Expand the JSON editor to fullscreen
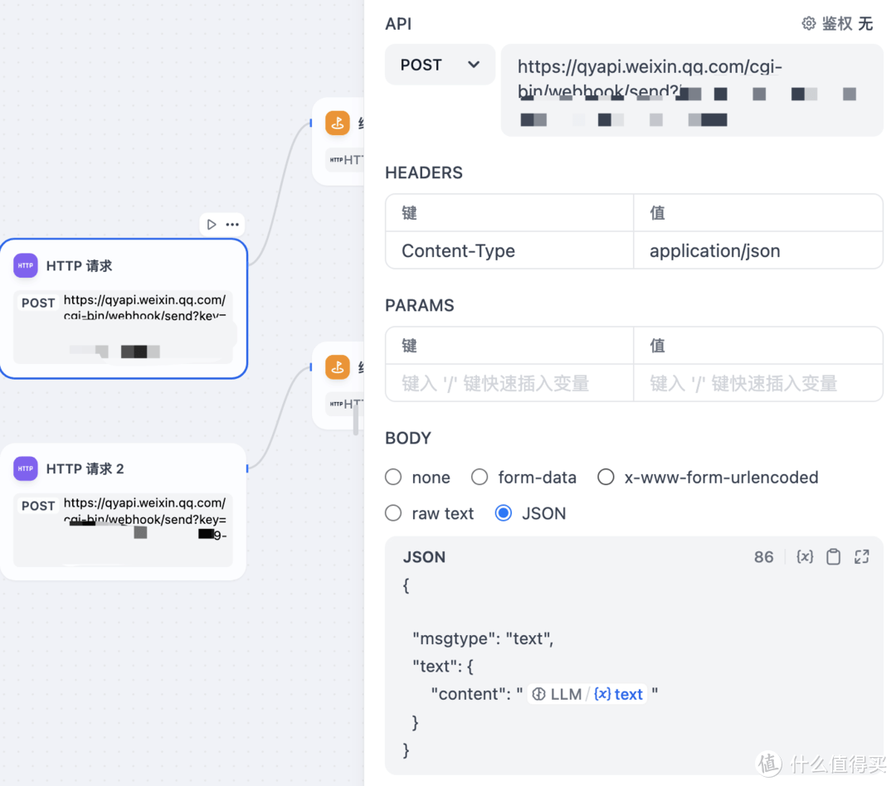 tap(861, 556)
